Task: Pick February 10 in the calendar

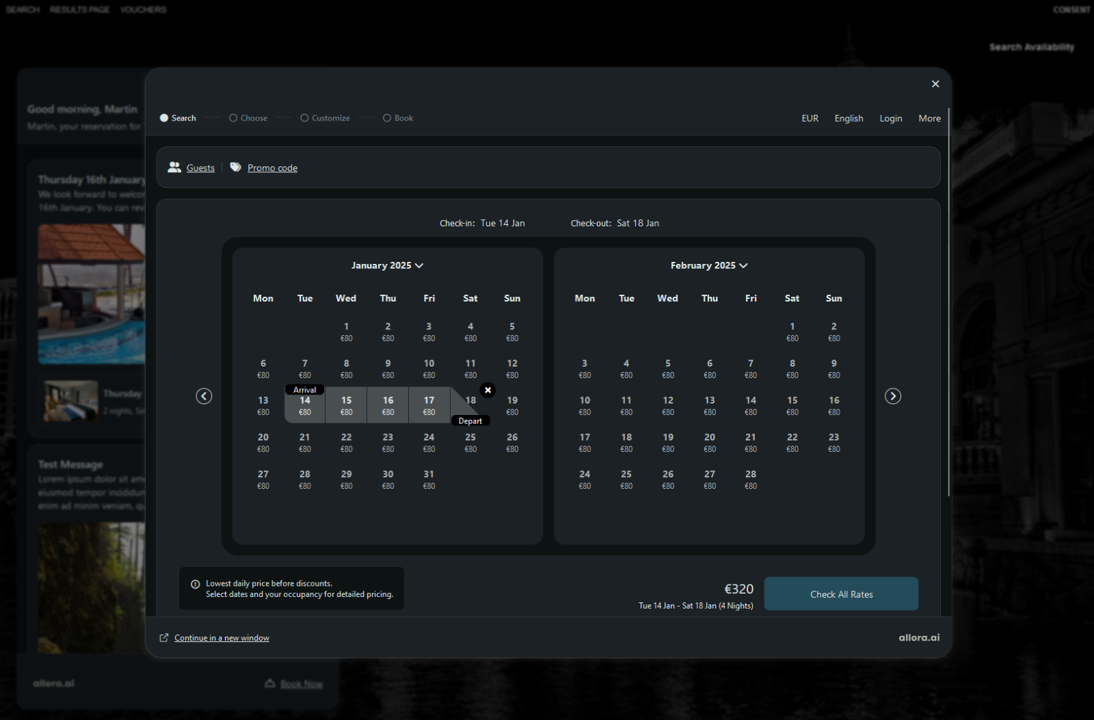Action: (585, 405)
